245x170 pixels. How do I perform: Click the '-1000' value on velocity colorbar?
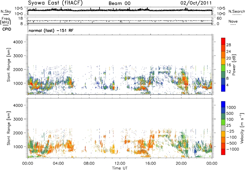(233, 149)
